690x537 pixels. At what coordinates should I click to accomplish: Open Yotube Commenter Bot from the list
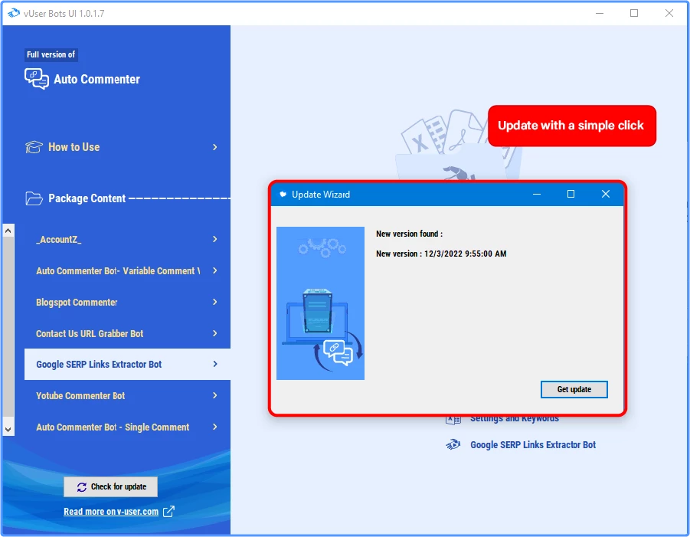click(127, 395)
